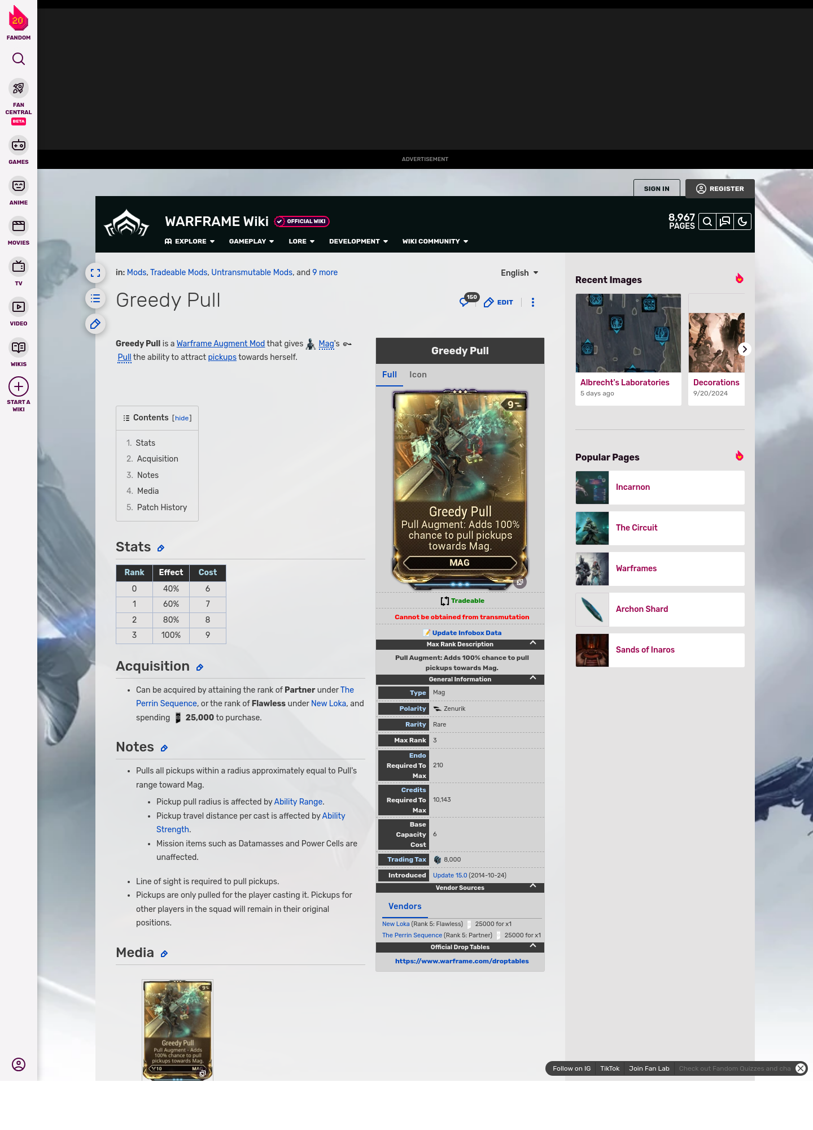The width and height of the screenshot is (813, 1130).
Task: Open the warframe.com droptables link
Action: 462,961
